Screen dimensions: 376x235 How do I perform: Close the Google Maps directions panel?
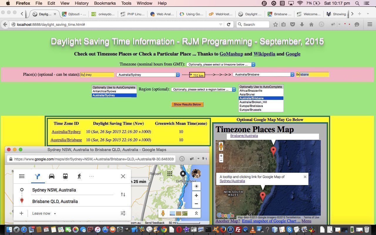pyautogui.click(x=123, y=176)
